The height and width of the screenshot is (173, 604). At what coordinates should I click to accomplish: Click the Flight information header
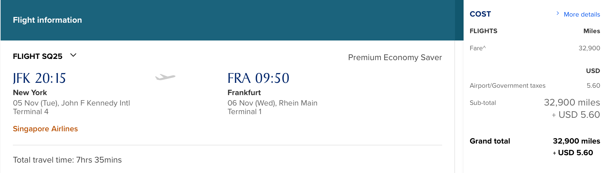click(47, 20)
